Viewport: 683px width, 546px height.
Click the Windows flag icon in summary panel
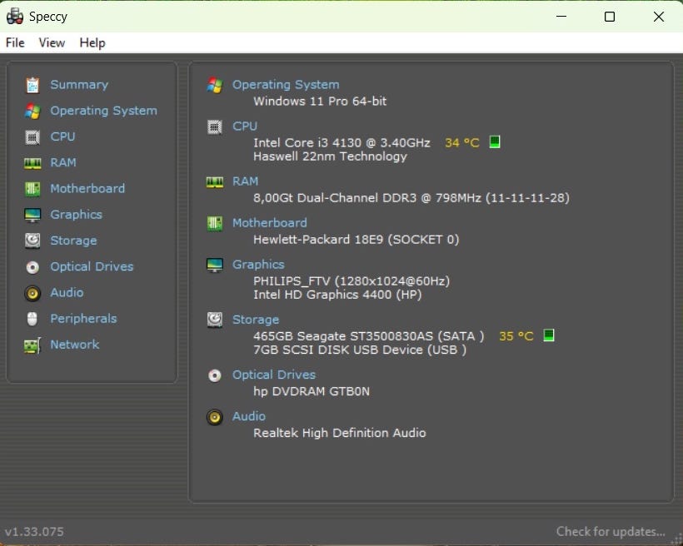[215, 85]
